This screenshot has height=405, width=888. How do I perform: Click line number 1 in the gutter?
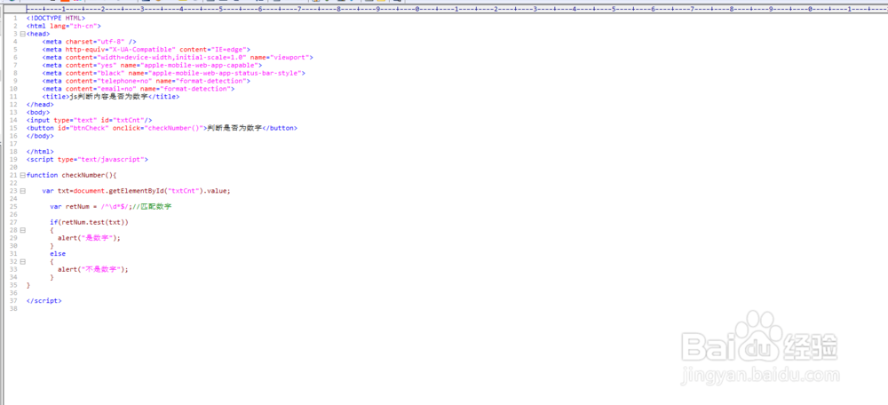(x=15, y=18)
